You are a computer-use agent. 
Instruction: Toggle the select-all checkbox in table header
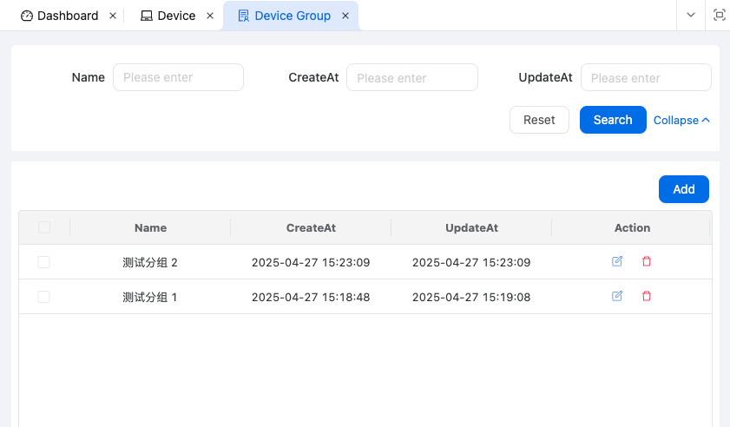tap(44, 227)
